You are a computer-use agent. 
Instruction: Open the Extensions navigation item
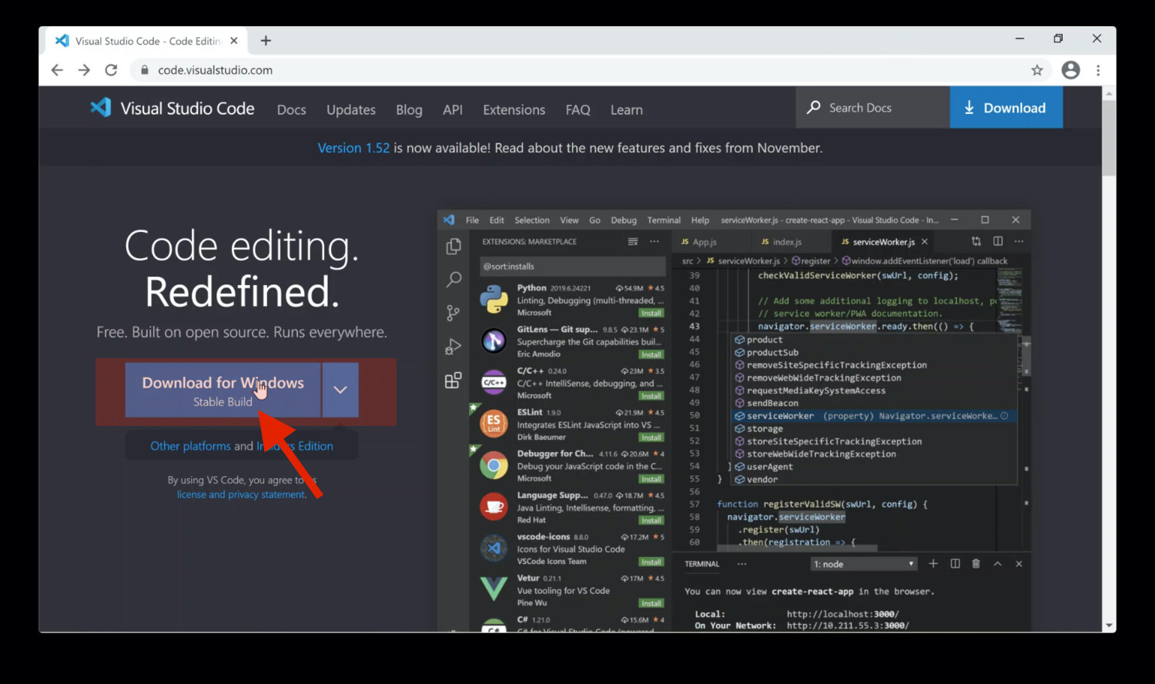click(x=514, y=109)
